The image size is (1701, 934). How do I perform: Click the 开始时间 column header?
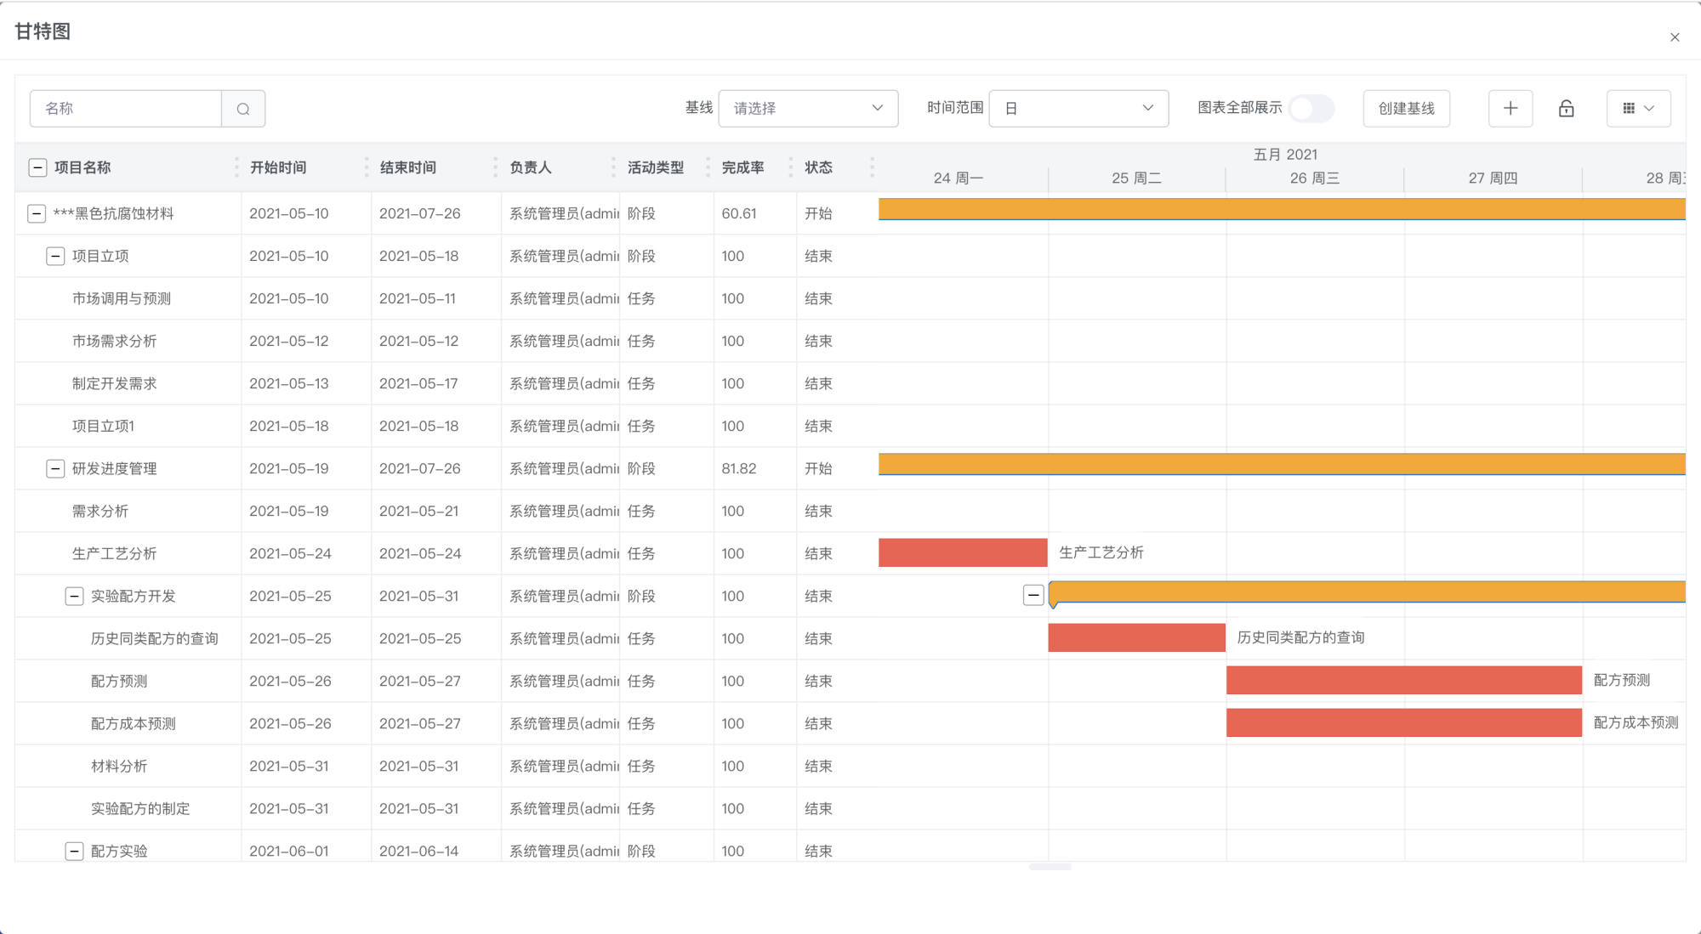278,167
